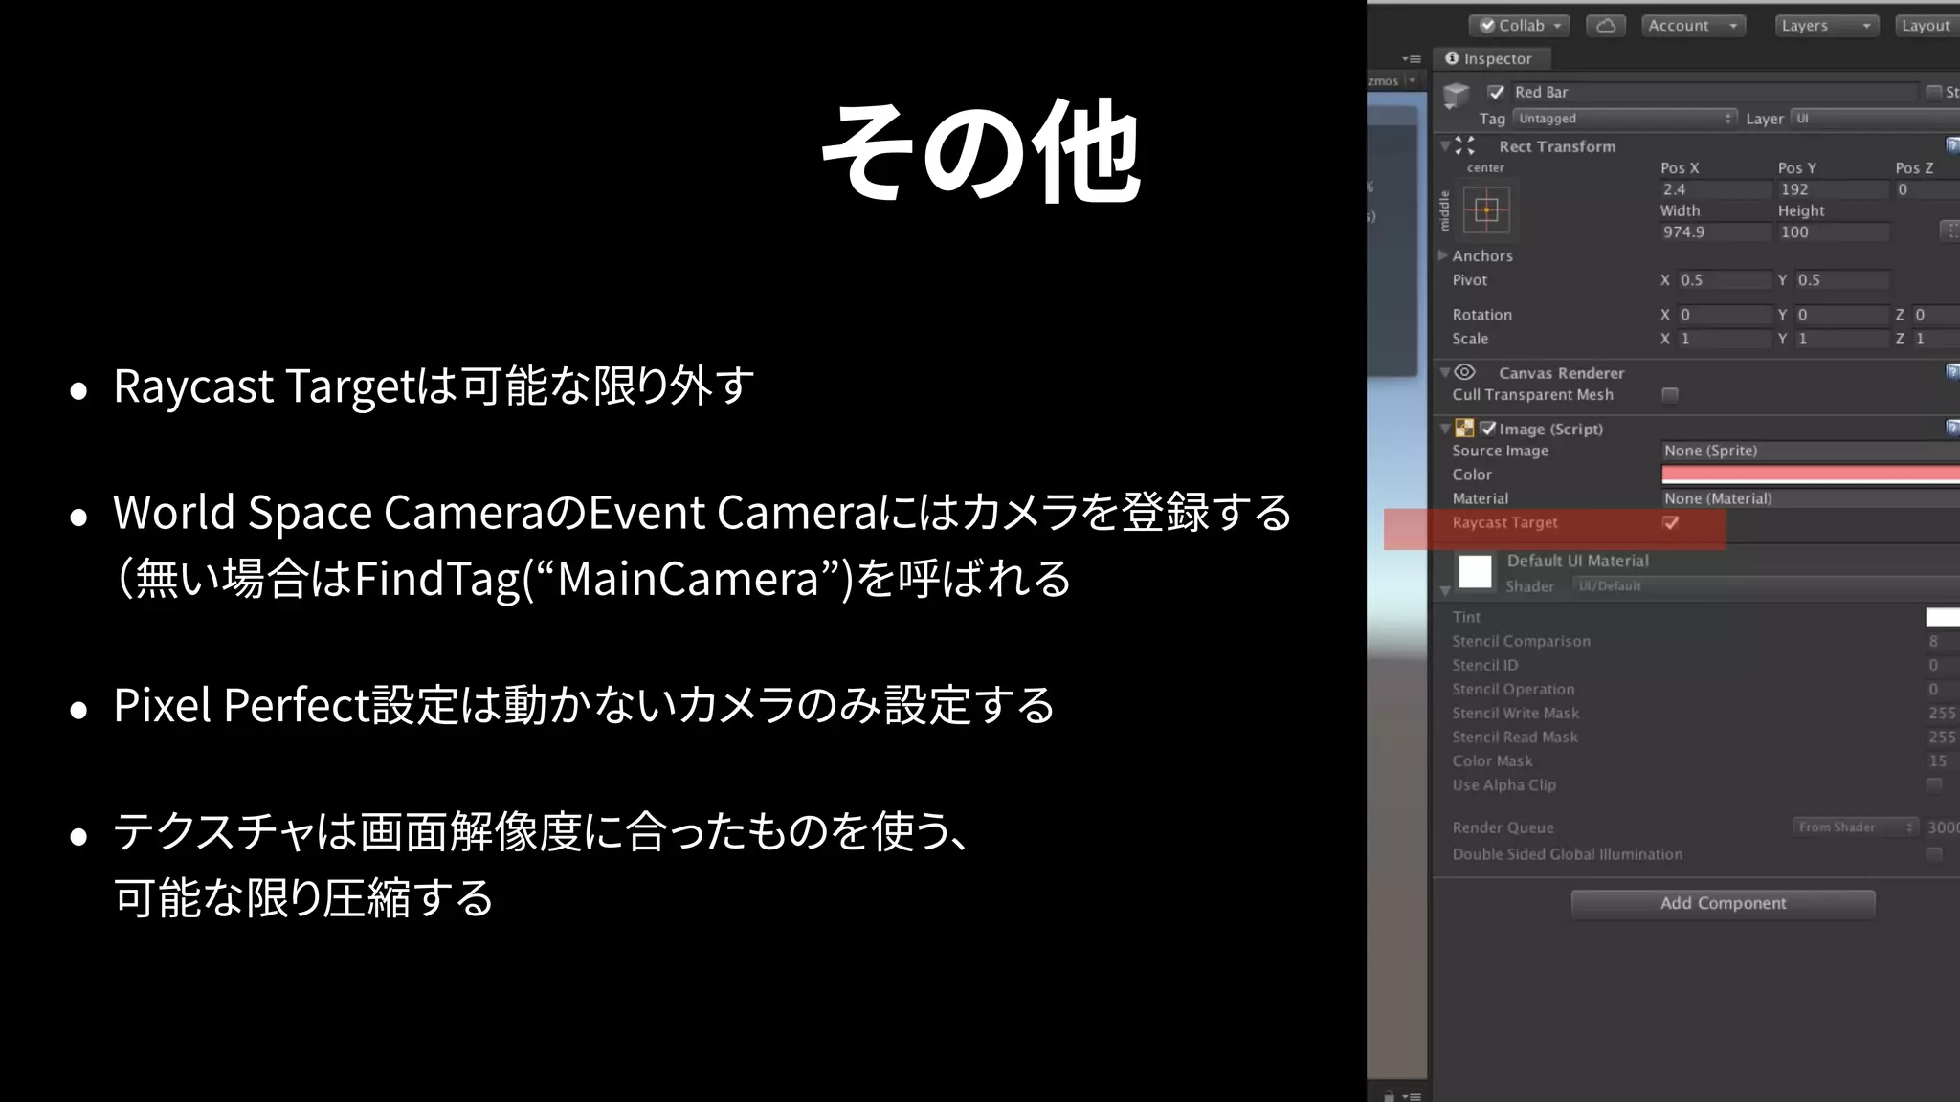This screenshot has height=1102, width=1960.
Task: Click the Pos Y field
Action: (x=1833, y=189)
